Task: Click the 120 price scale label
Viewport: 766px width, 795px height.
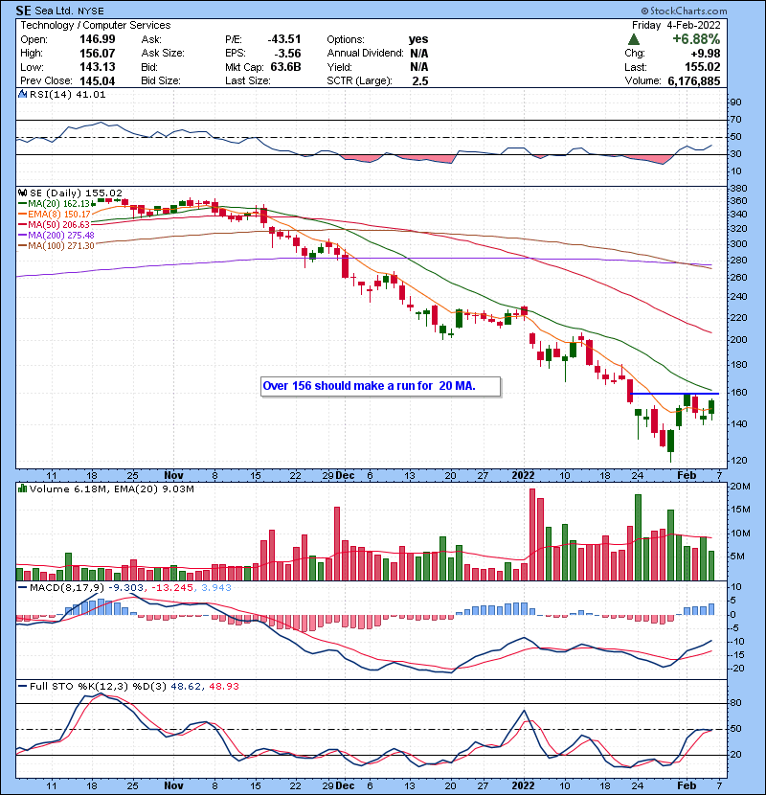Action: pyautogui.click(x=737, y=461)
